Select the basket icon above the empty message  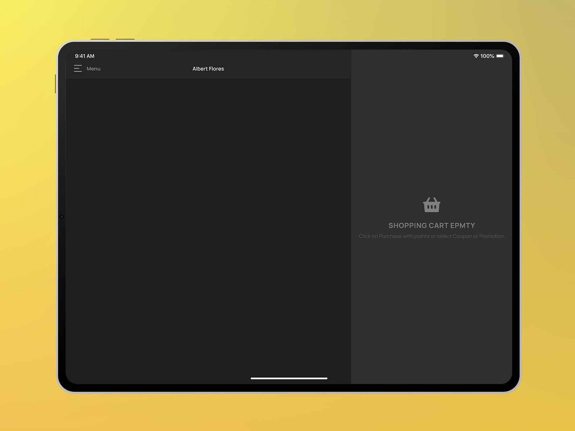(431, 204)
